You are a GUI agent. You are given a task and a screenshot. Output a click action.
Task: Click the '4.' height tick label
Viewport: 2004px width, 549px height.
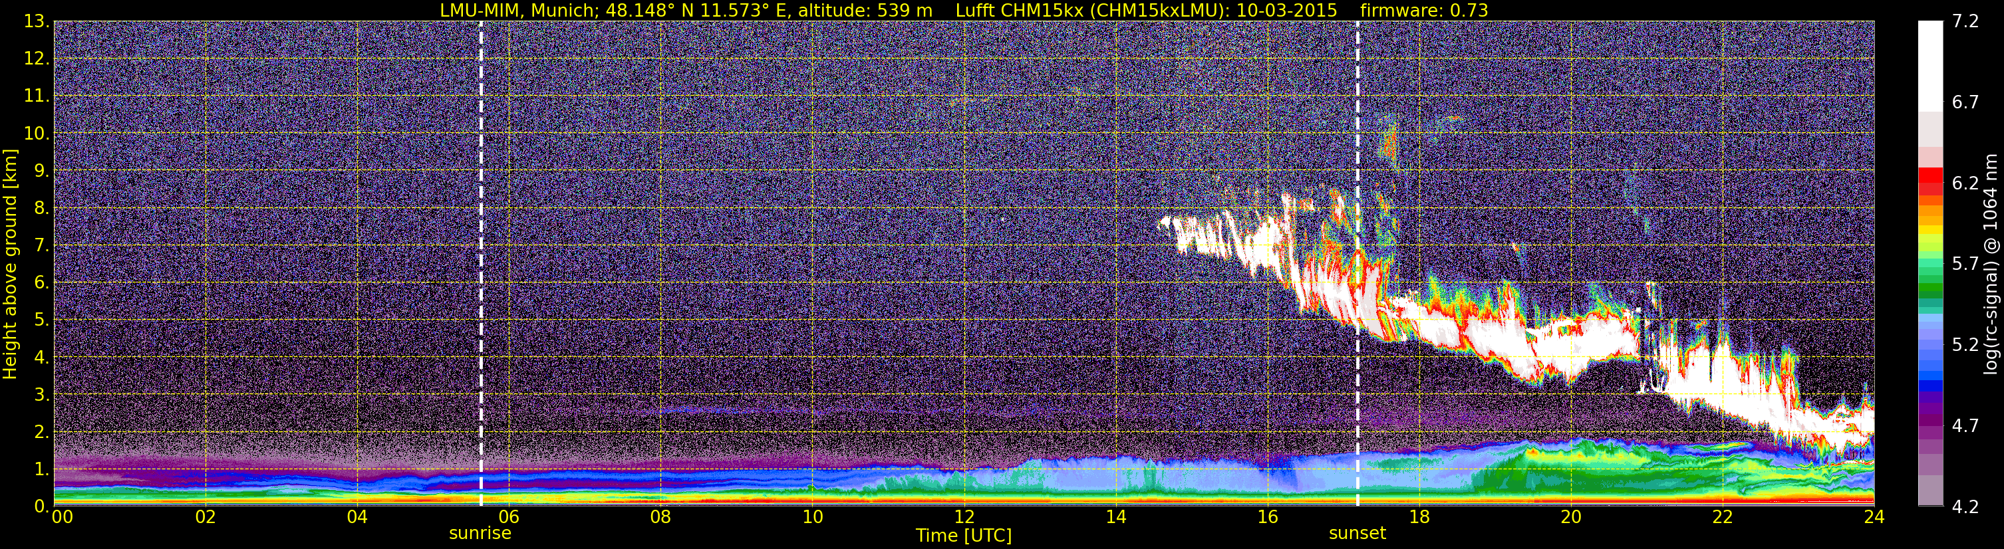point(42,358)
